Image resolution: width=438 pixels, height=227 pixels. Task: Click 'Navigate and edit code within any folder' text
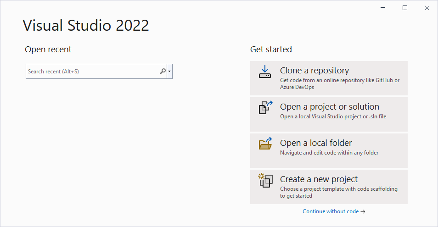point(329,153)
